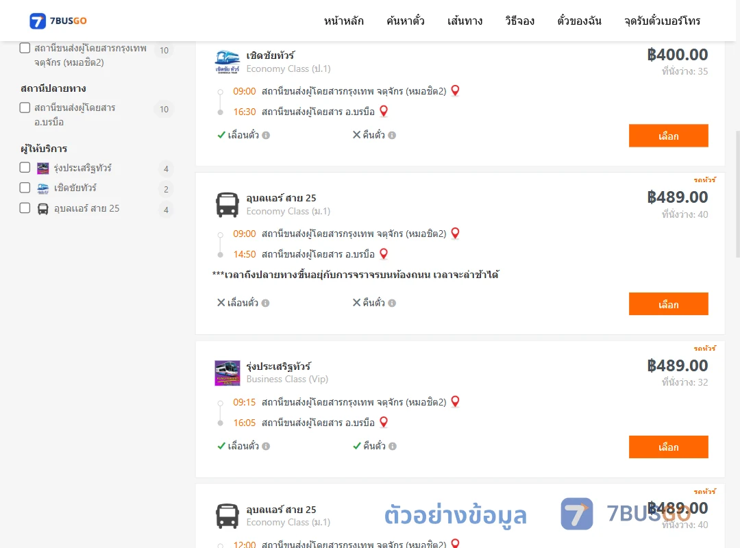The height and width of the screenshot is (548, 740).
Task: Click the bus icon beside อุบลแอร์ สาย 25 filter
Action: click(43, 209)
